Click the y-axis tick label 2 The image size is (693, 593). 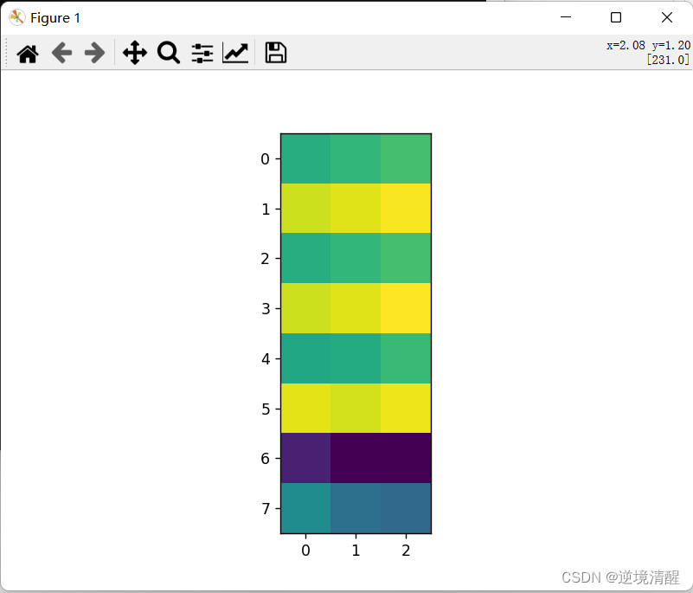[266, 259]
